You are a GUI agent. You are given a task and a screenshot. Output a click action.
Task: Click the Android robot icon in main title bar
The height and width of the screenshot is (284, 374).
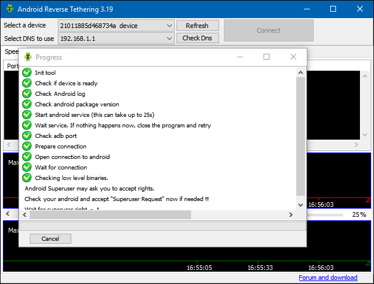(10, 9)
